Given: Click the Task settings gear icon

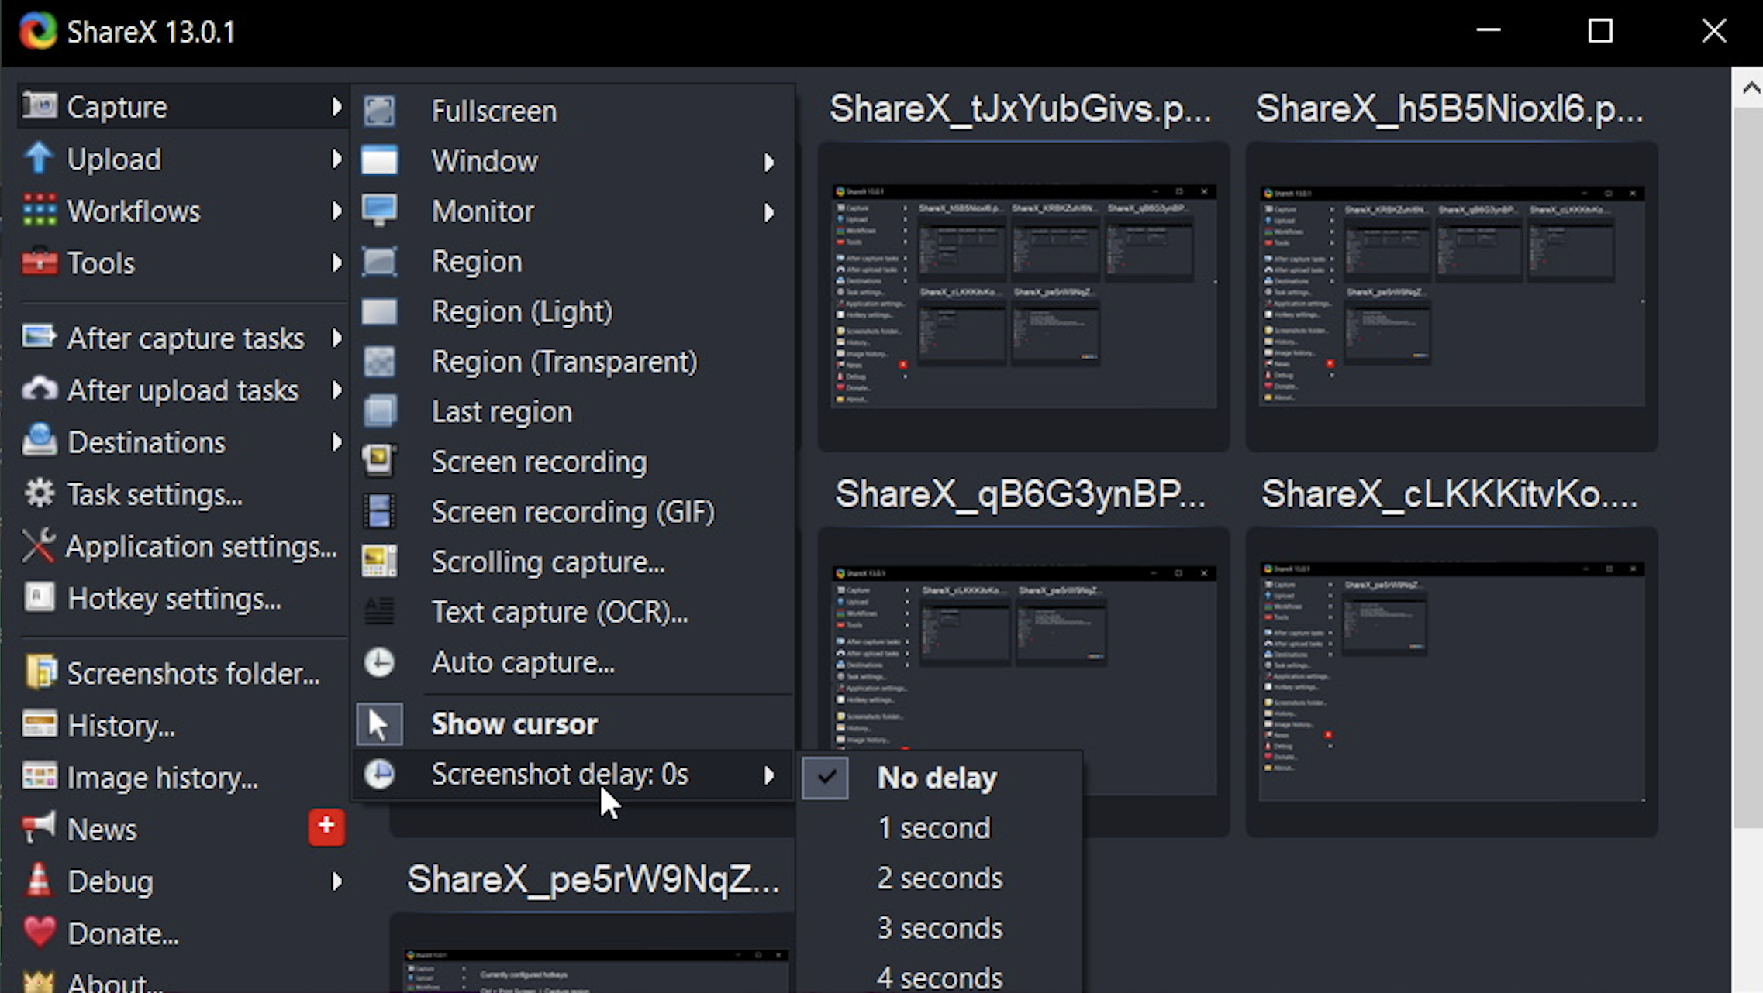Looking at the screenshot, I should click(x=39, y=493).
